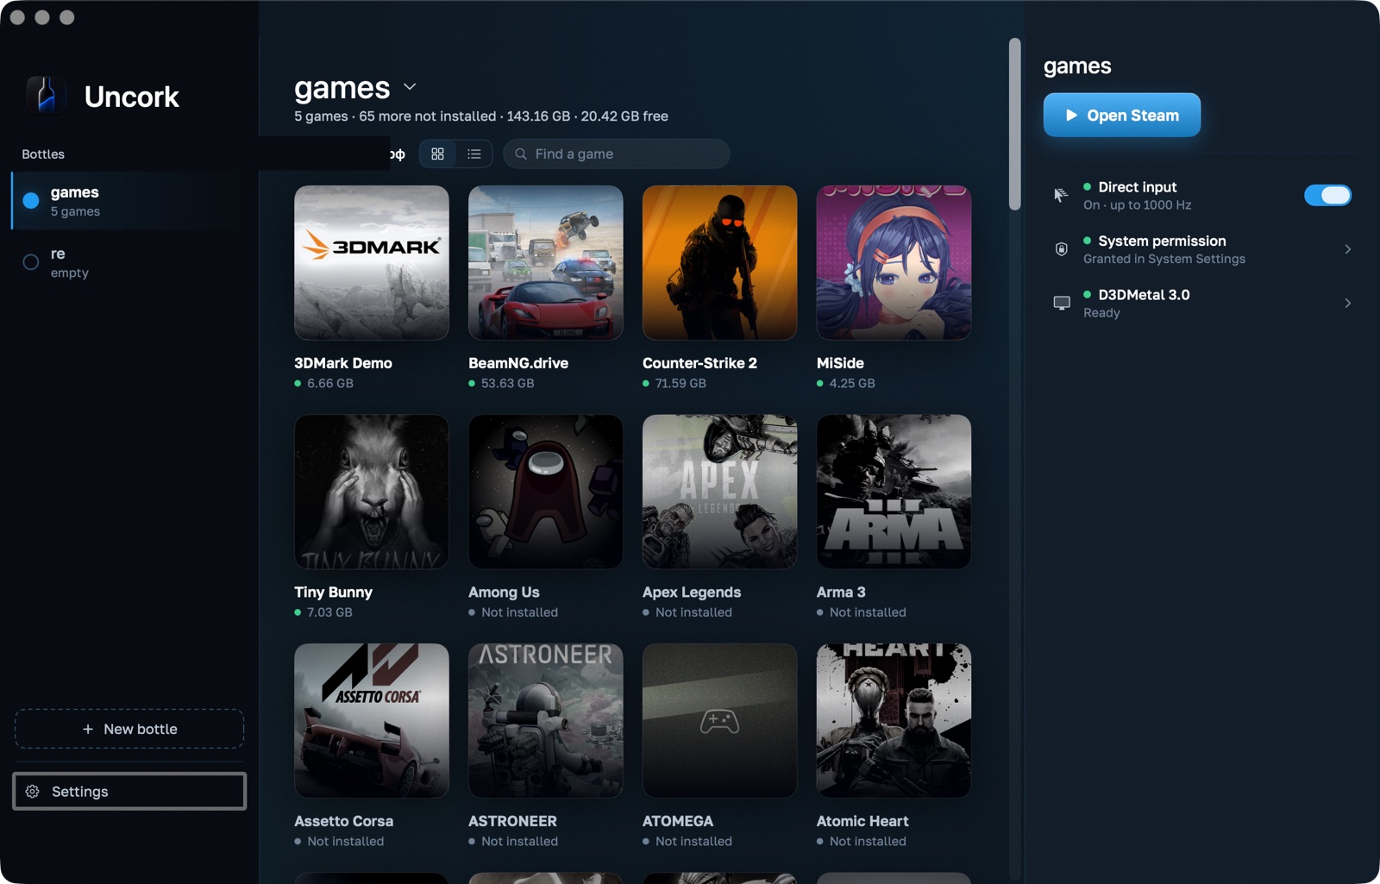The image size is (1380, 884).
Task: Switch to grid view layout
Action: point(437,154)
